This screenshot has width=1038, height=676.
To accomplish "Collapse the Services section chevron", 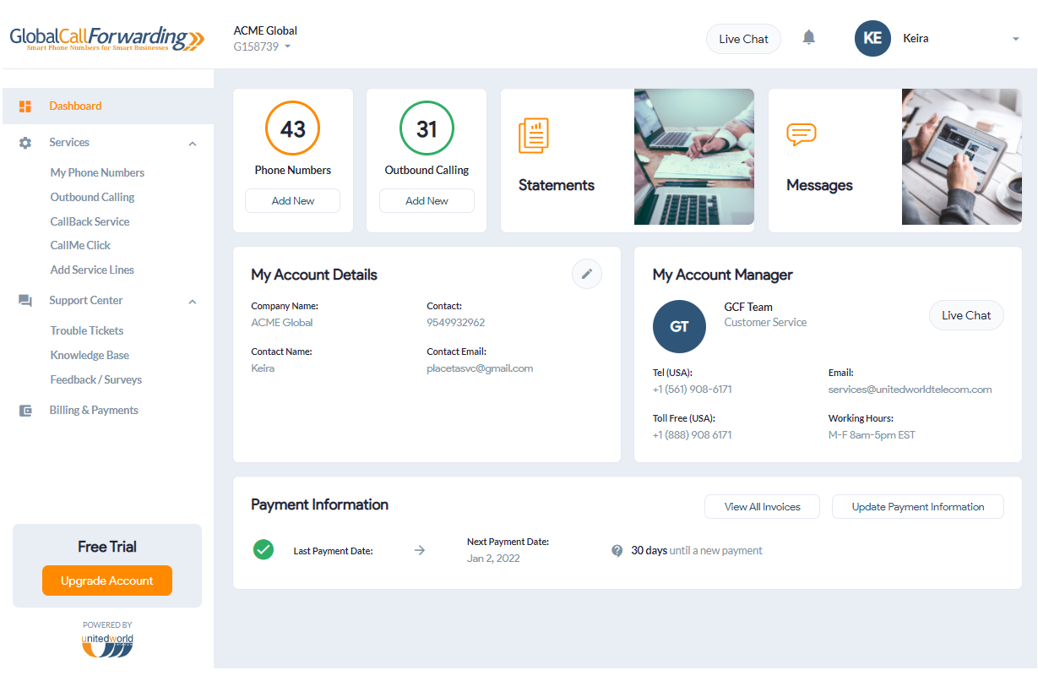I will coord(193,144).
